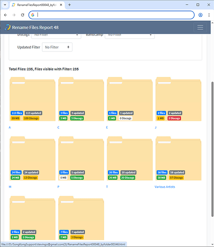Open folder P with 5 files

click(x=81, y=158)
